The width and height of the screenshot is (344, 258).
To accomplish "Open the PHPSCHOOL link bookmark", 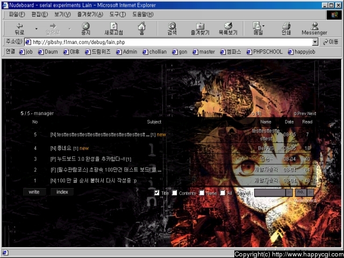I will point(264,52).
